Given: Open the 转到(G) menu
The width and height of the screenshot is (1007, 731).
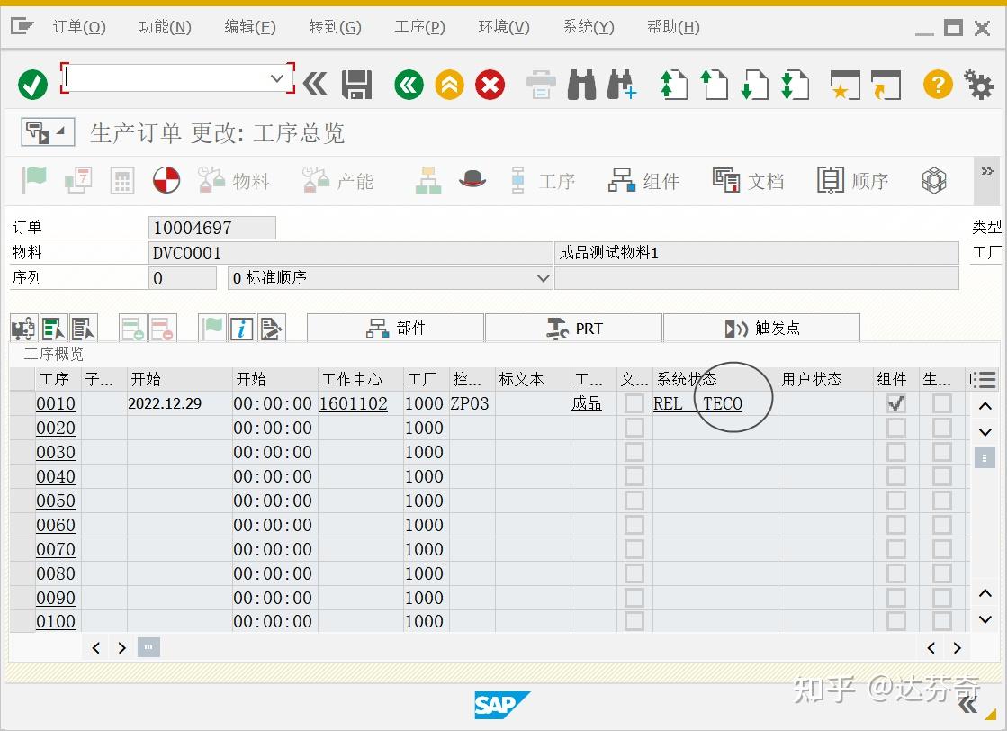Looking at the screenshot, I should [334, 26].
